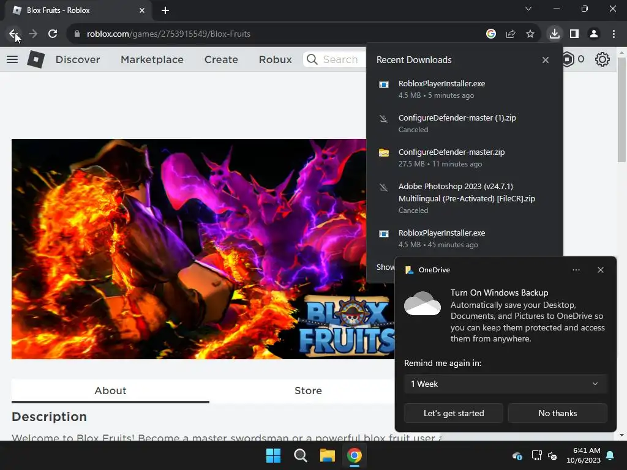Click Let's get started button
Viewport: 627px width, 470px height.
point(454,413)
